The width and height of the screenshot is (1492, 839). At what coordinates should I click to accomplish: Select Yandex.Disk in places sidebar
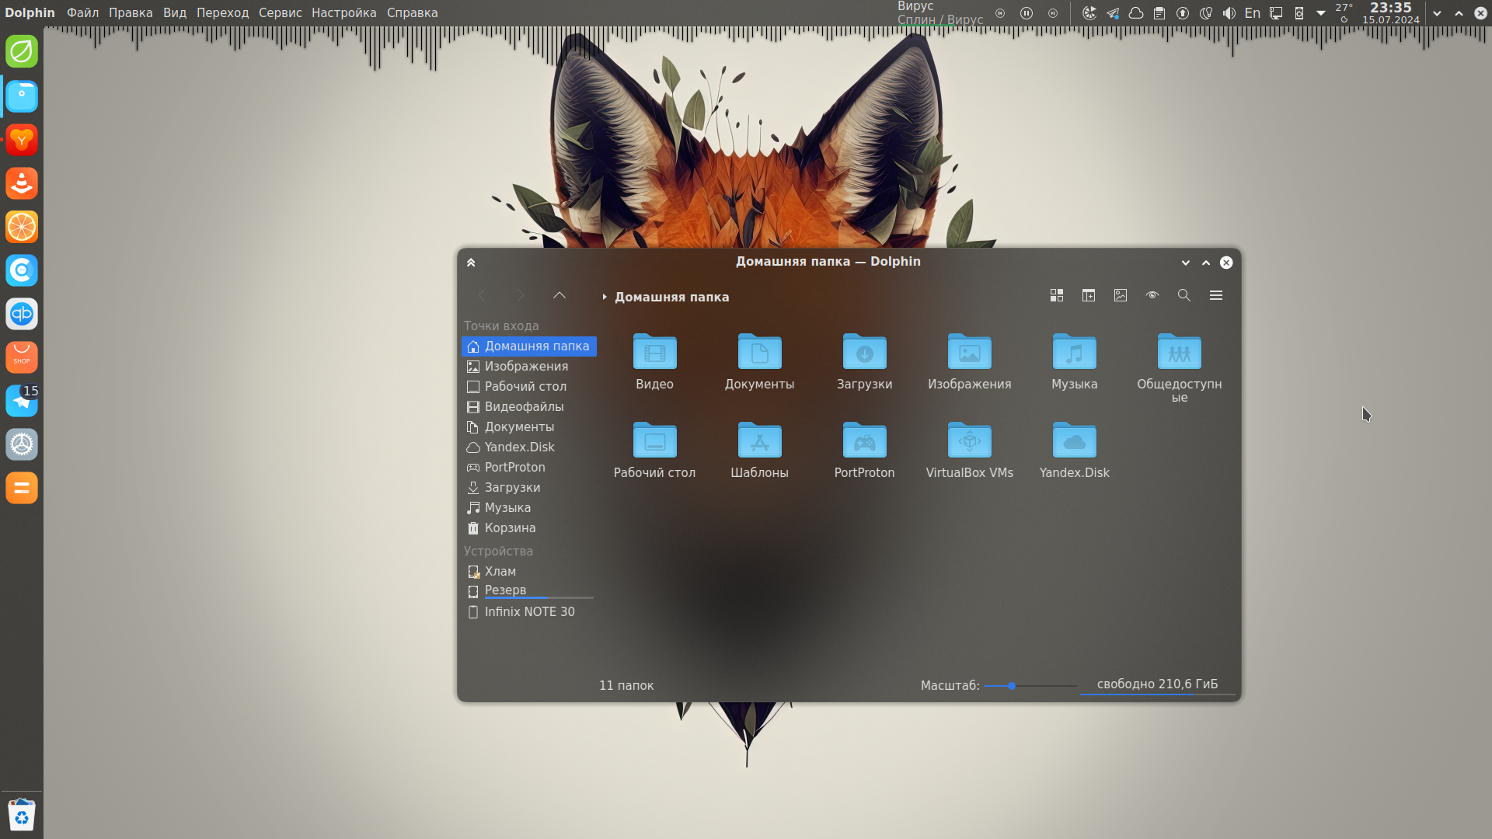[519, 447]
